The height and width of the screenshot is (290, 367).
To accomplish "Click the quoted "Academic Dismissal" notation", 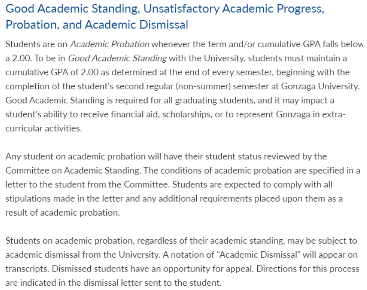I will 258,255.
